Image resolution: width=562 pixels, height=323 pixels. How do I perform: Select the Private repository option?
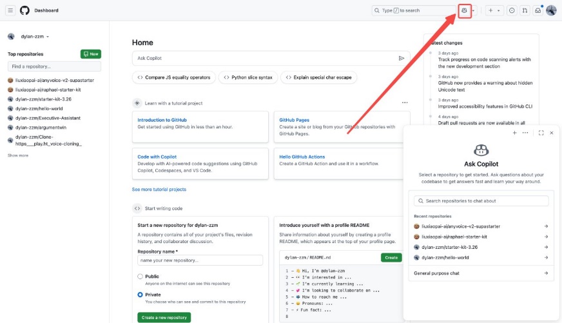140,295
